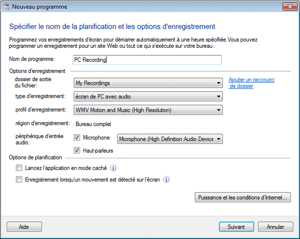Open the WMV Motion and Music profile dropdown
Image resolution: width=300 pixels, height=239 pixels.
148,110
